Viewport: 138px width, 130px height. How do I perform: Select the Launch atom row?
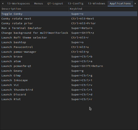[x=69, y=61]
